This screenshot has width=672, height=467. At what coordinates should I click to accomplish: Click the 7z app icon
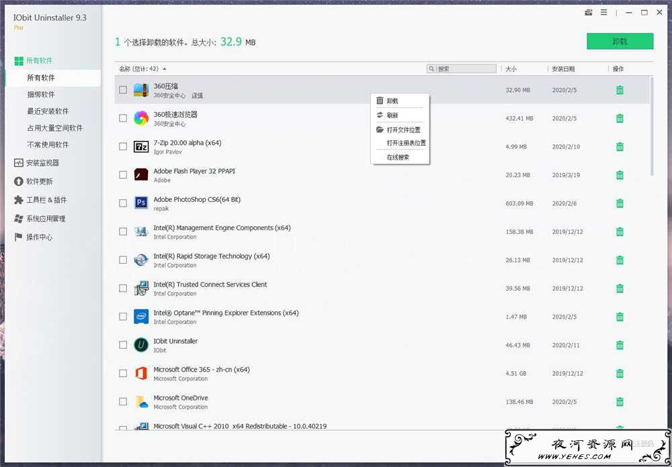pos(141,146)
